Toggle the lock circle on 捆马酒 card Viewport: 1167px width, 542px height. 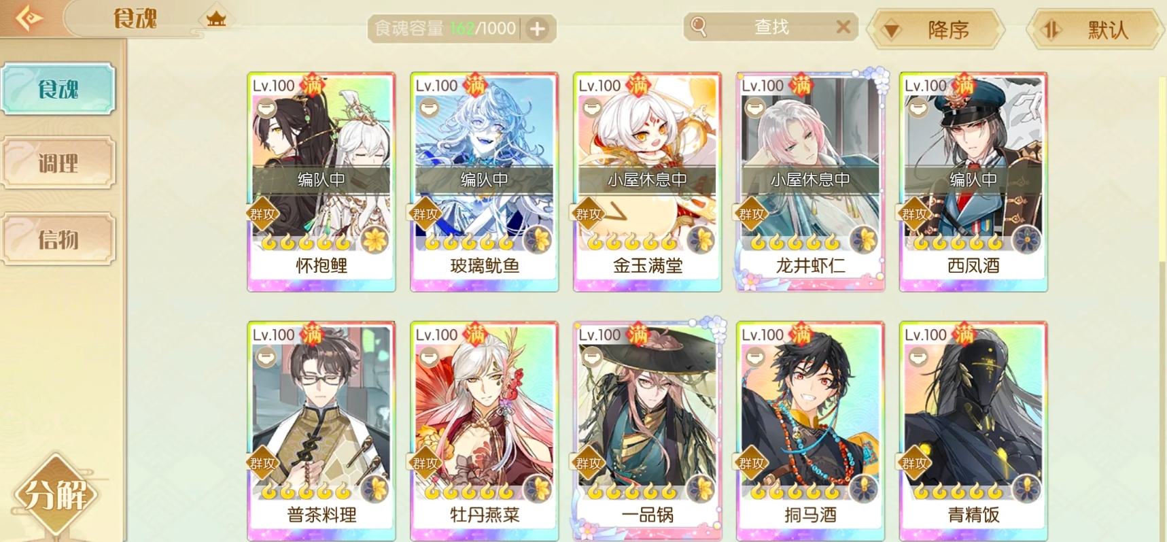(x=754, y=356)
